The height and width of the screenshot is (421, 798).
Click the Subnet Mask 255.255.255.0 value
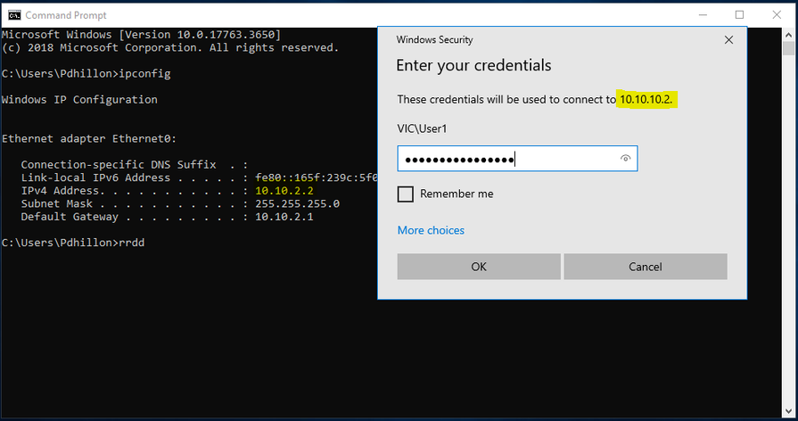[x=297, y=203]
